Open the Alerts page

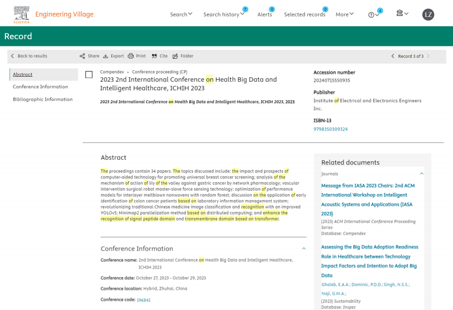[x=265, y=14]
